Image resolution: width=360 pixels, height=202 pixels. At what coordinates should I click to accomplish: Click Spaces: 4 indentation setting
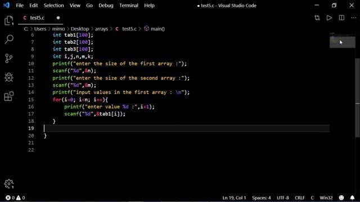[261, 198]
